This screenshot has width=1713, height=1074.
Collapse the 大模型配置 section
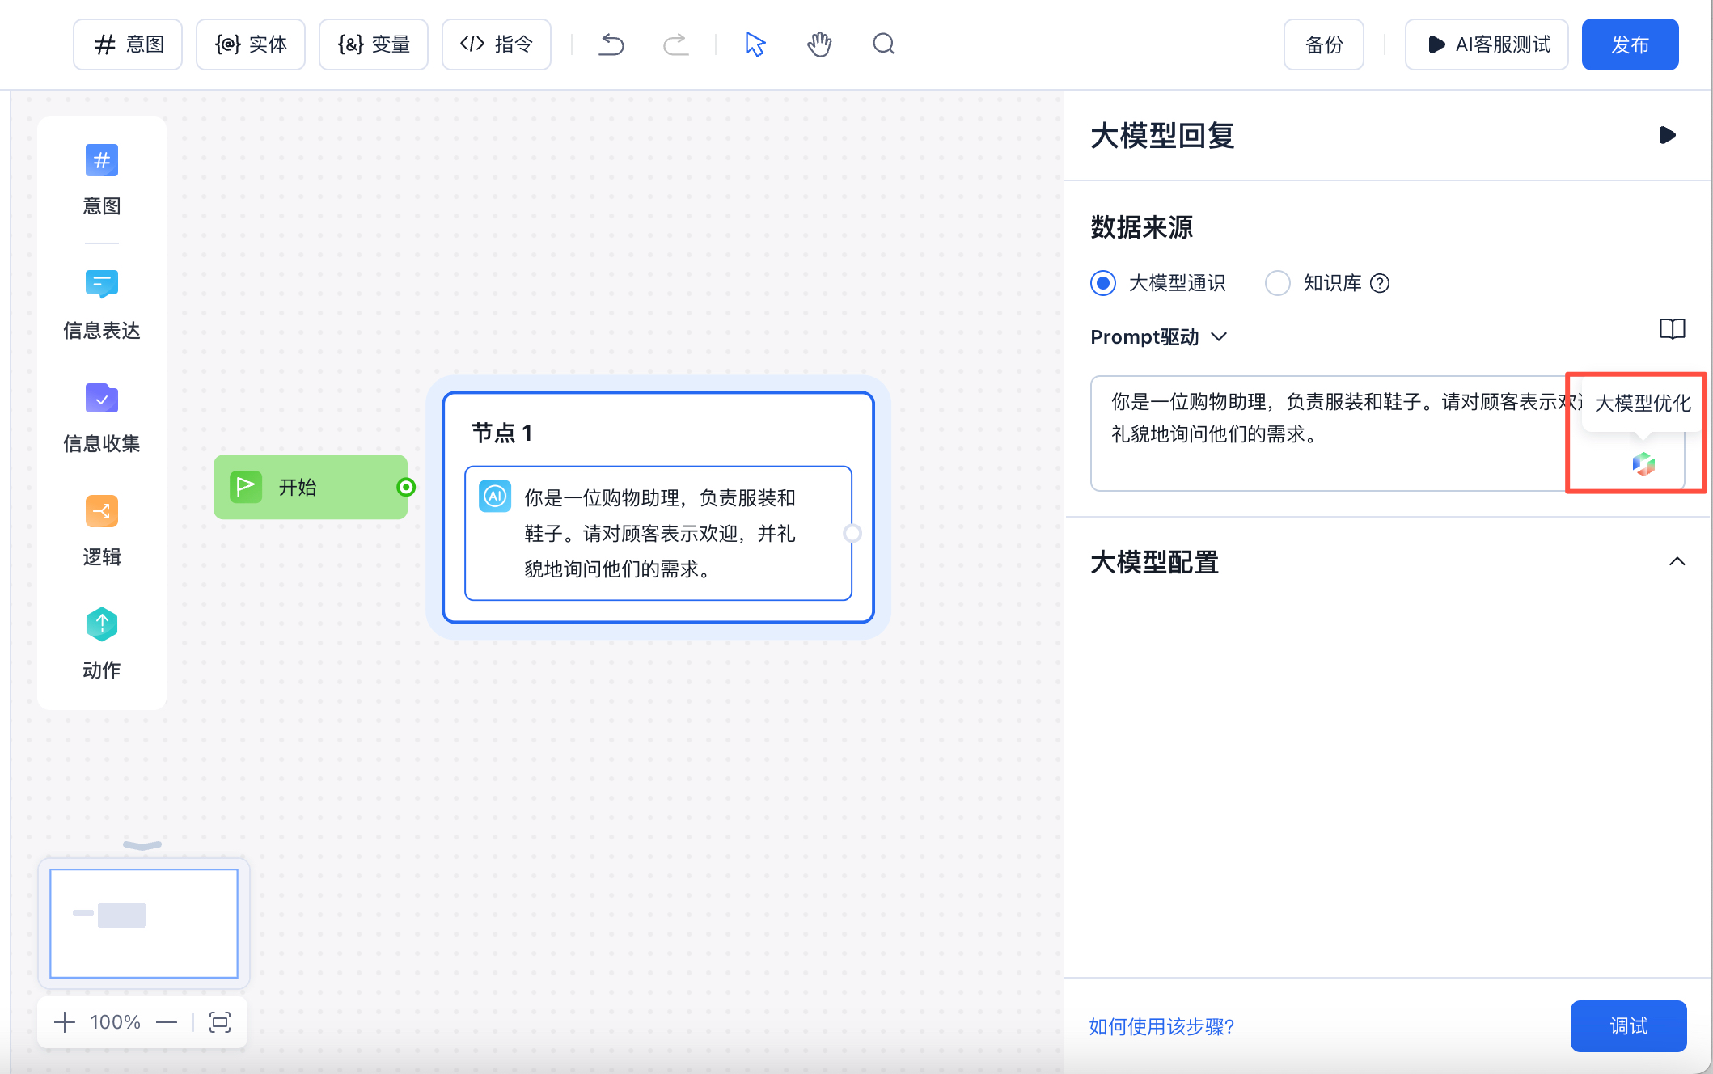(x=1677, y=561)
